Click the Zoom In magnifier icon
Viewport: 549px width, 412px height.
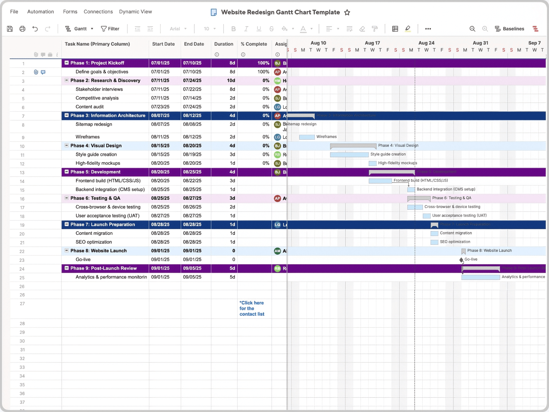point(485,29)
